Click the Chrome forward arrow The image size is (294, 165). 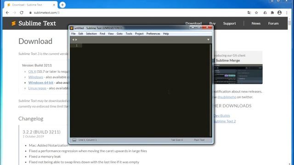14,12
